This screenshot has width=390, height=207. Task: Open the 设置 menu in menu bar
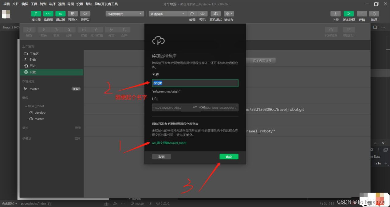tap(80, 4)
